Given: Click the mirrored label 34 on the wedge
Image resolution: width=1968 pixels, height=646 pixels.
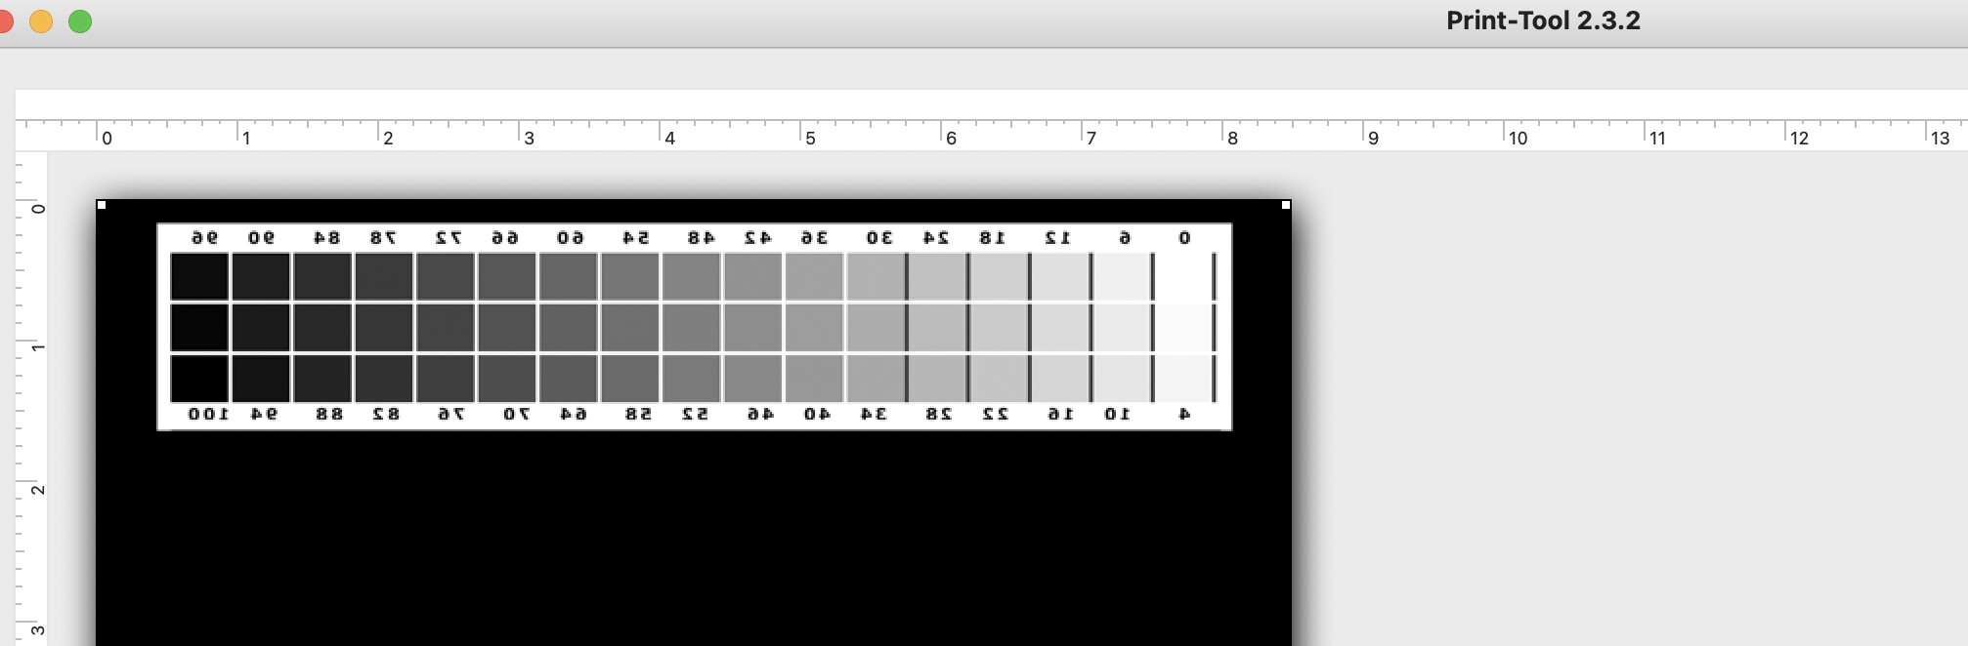Looking at the screenshot, I should pyautogui.click(x=874, y=414).
